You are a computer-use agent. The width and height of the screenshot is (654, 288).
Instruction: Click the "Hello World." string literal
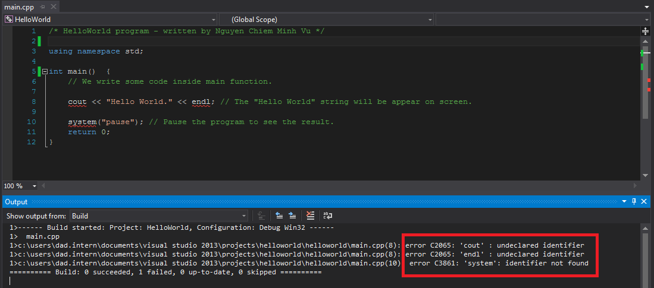[x=139, y=102]
